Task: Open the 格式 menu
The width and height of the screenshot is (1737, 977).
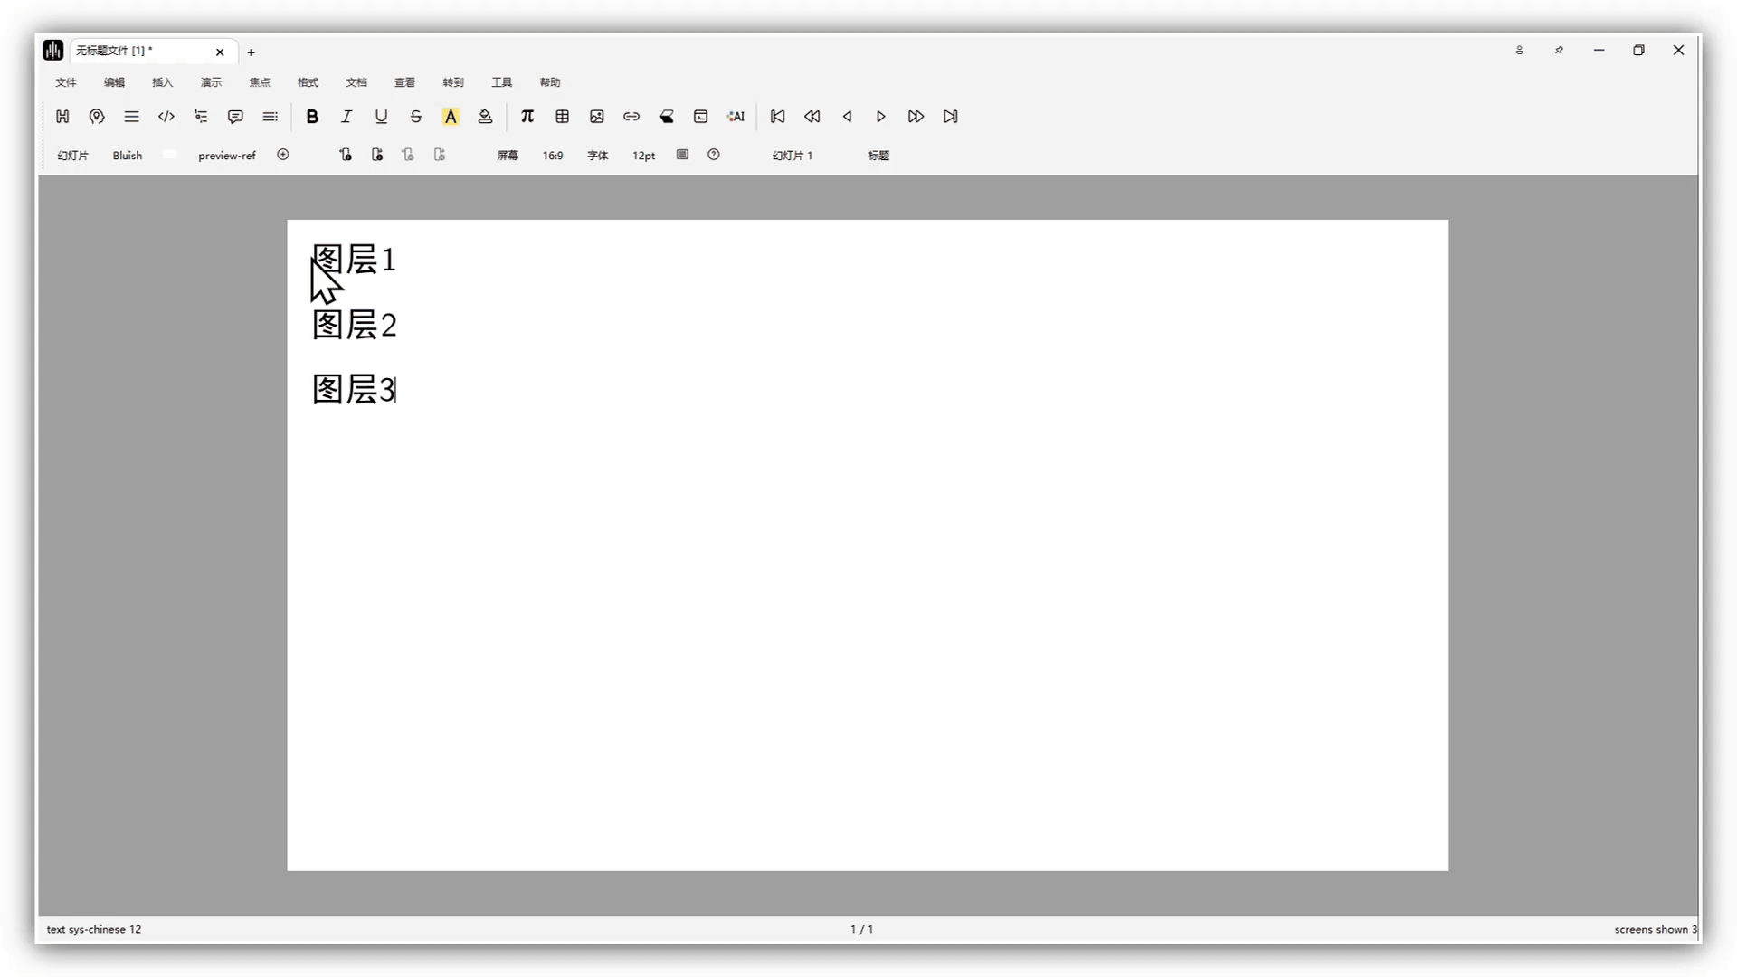Action: tap(308, 82)
